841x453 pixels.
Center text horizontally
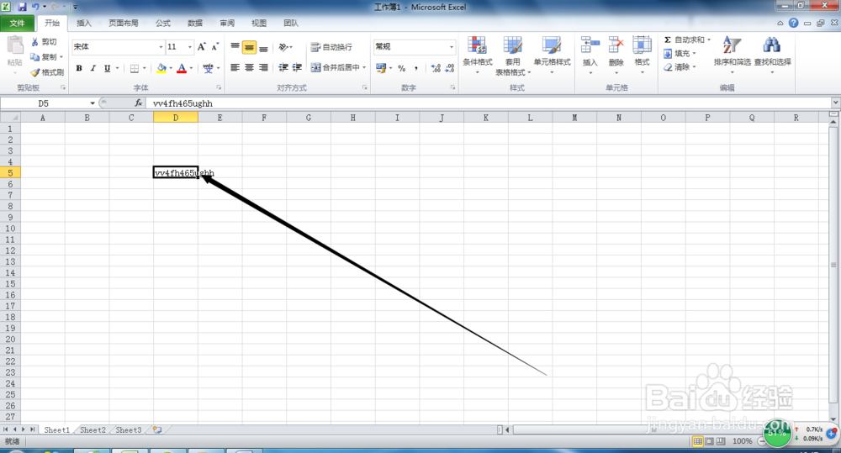click(249, 67)
